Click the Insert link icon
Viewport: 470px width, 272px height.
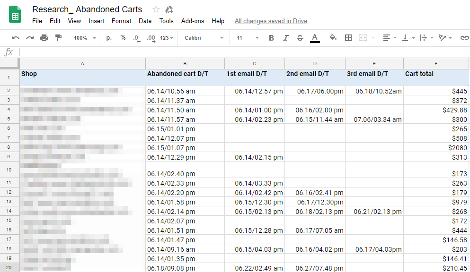(464, 38)
